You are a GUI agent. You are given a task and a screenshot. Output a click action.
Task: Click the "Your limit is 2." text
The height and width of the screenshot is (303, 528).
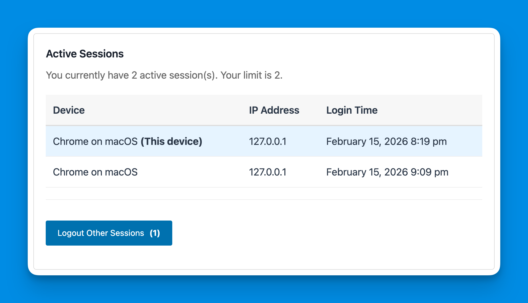click(252, 75)
